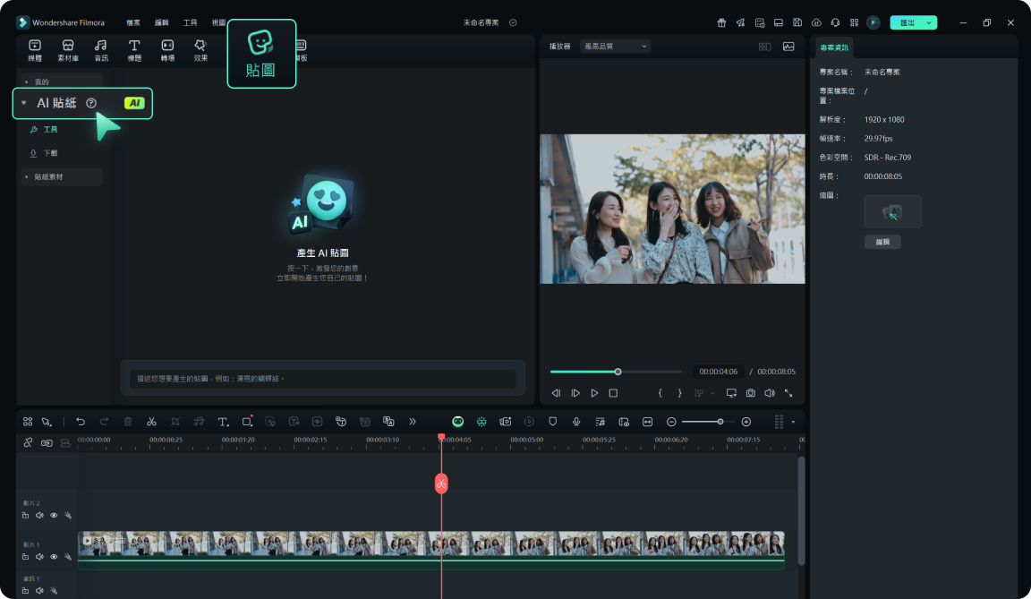Click the external monitor display icon

(x=731, y=393)
